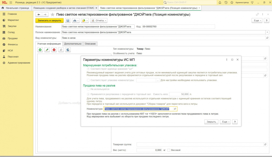Image resolution: width=272 pixels, height=157 pixels.
Task: Click the Записать и закрыть button
Action: [x=49, y=21]
